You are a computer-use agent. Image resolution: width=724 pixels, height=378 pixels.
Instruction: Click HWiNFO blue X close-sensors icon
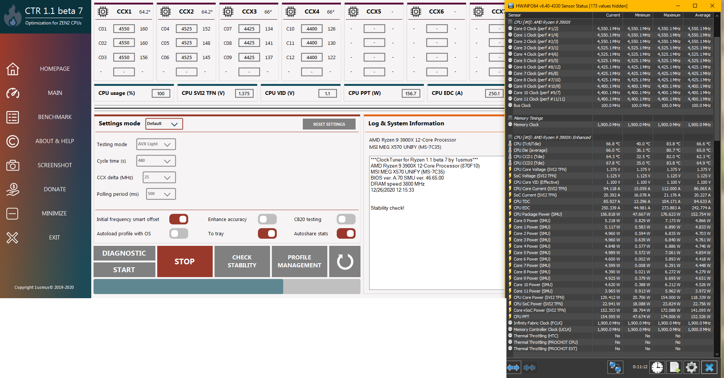point(709,367)
